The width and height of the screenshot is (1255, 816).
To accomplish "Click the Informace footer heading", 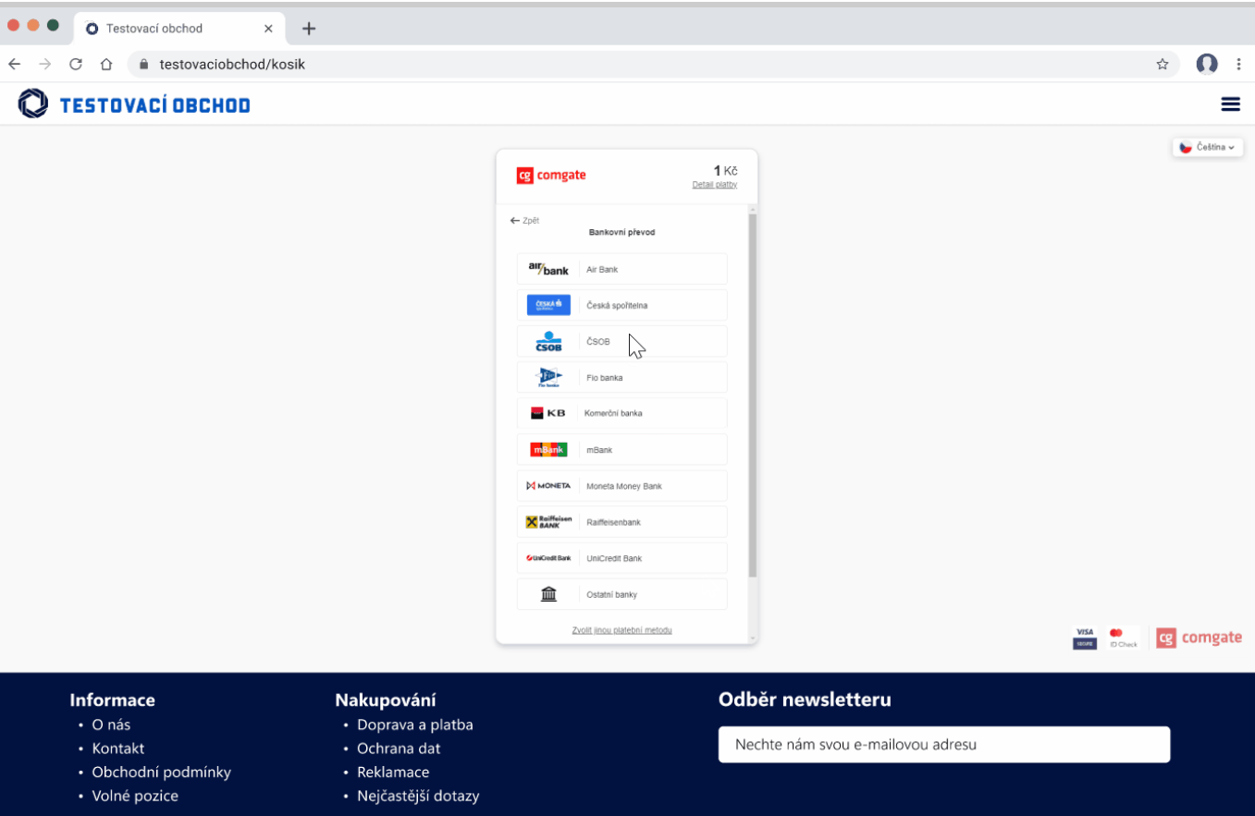I will [x=112, y=700].
